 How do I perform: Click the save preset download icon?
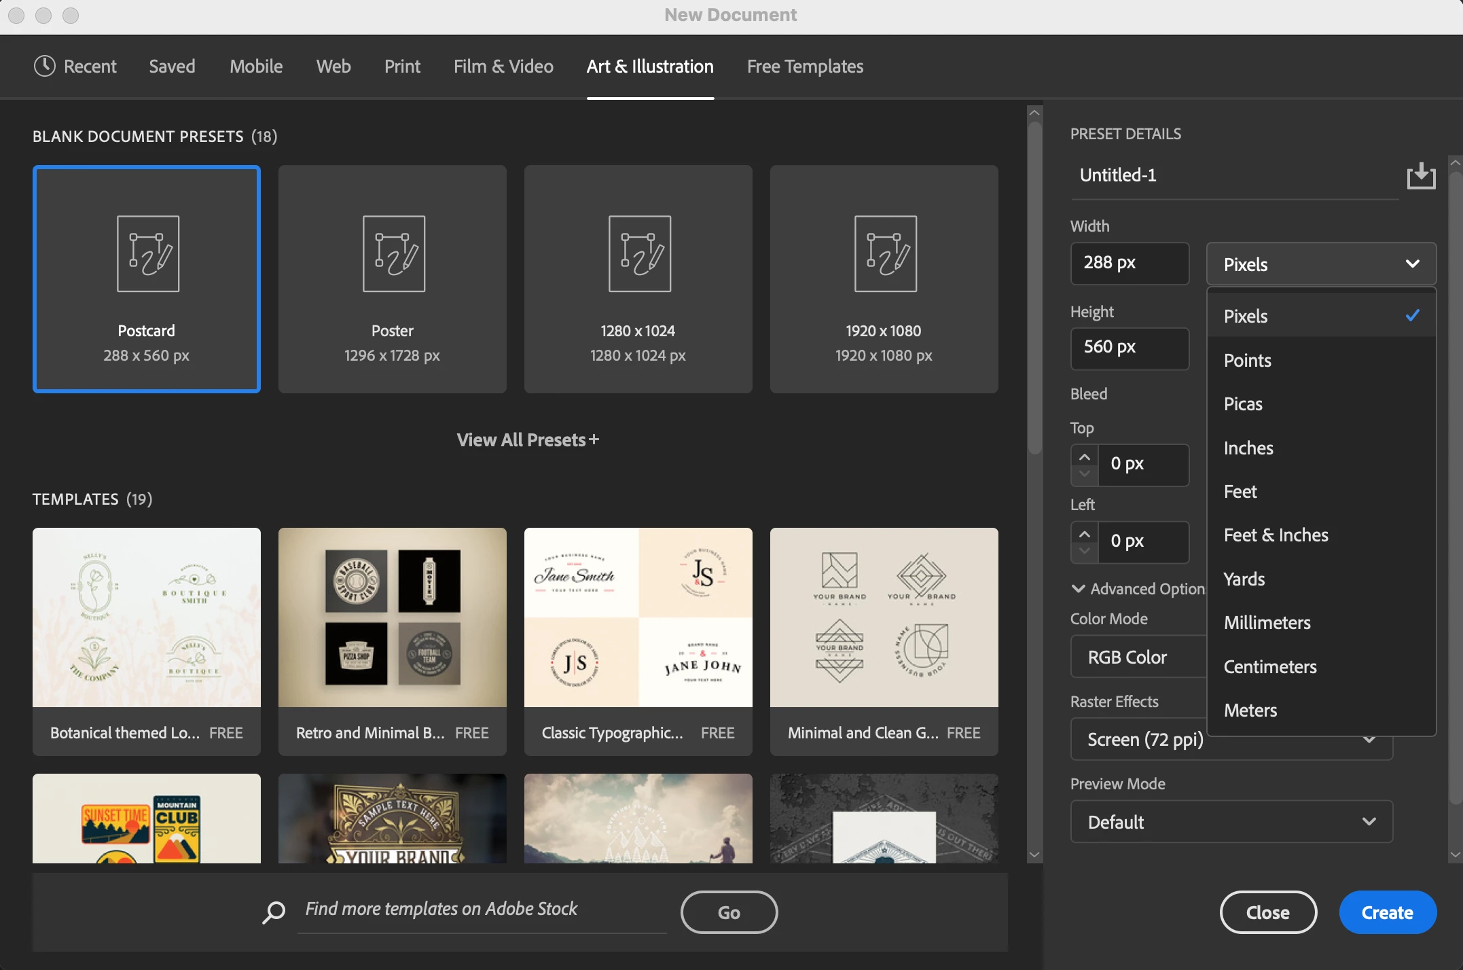click(1420, 176)
